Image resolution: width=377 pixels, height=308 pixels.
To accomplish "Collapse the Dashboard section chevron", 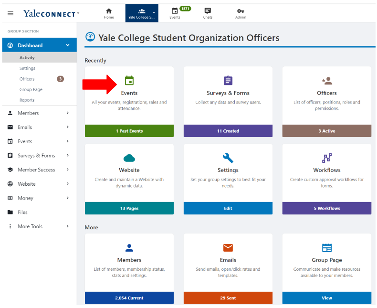I will pos(68,45).
